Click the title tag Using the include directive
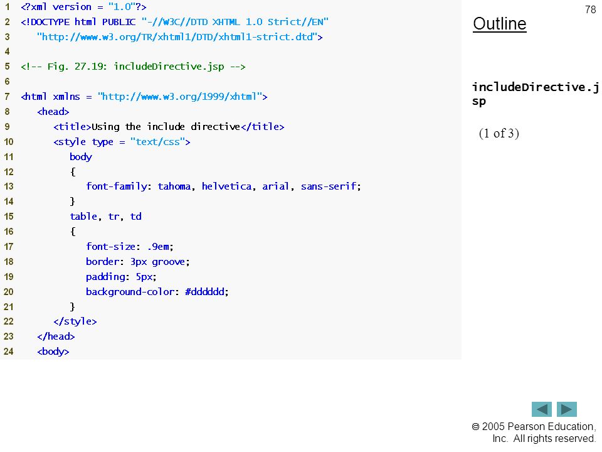 click(x=169, y=127)
